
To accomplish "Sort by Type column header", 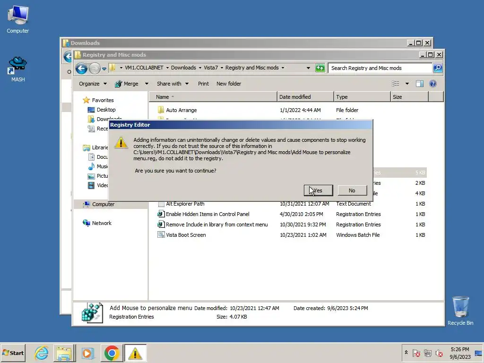I will click(x=362, y=97).
